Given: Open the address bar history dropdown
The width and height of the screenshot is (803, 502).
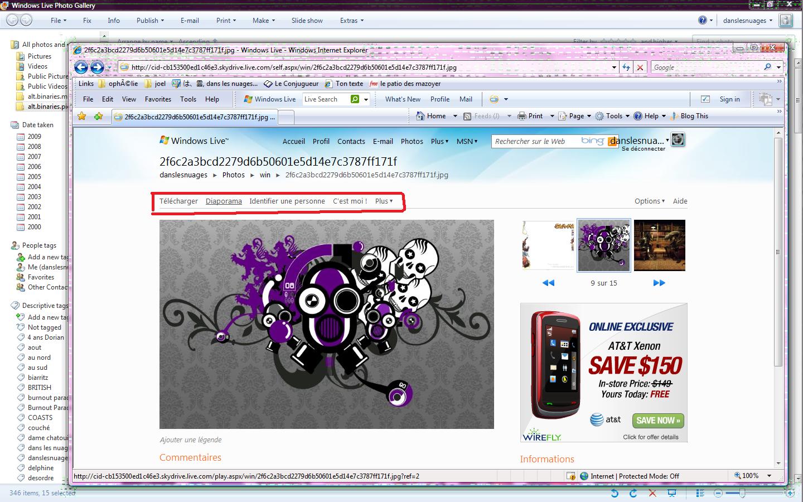Looking at the screenshot, I should point(614,67).
